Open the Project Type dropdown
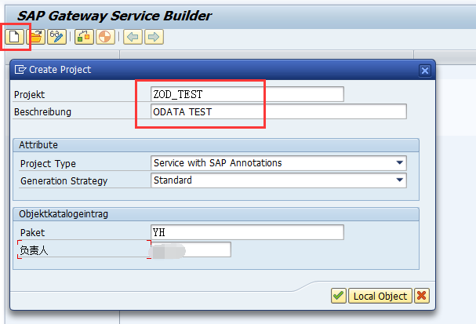This screenshot has height=324, width=476. point(401,163)
